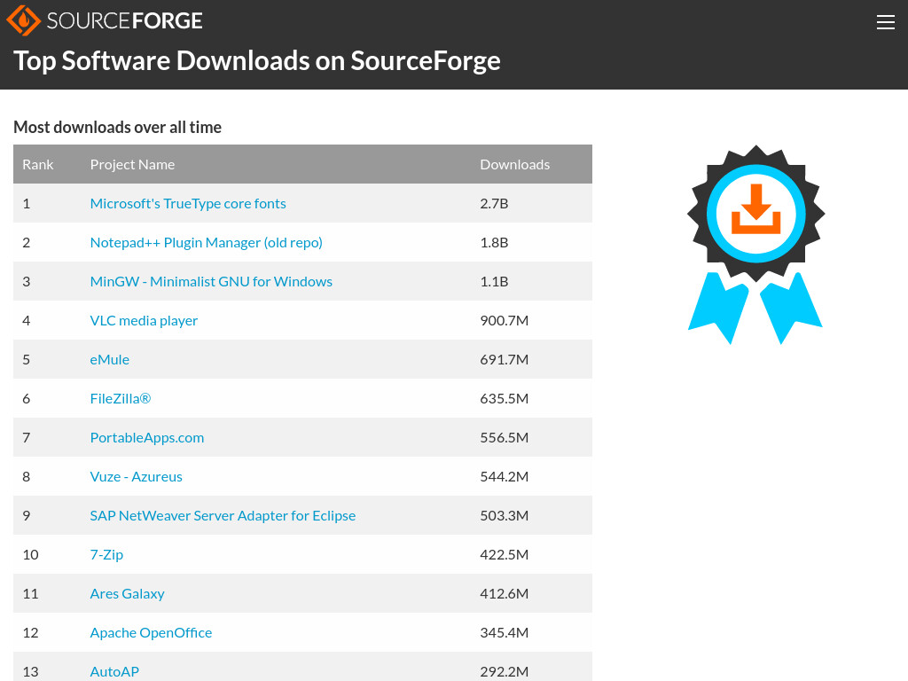908x681 pixels.
Task: Select the 292.2M downloads value
Action: (505, 672)
